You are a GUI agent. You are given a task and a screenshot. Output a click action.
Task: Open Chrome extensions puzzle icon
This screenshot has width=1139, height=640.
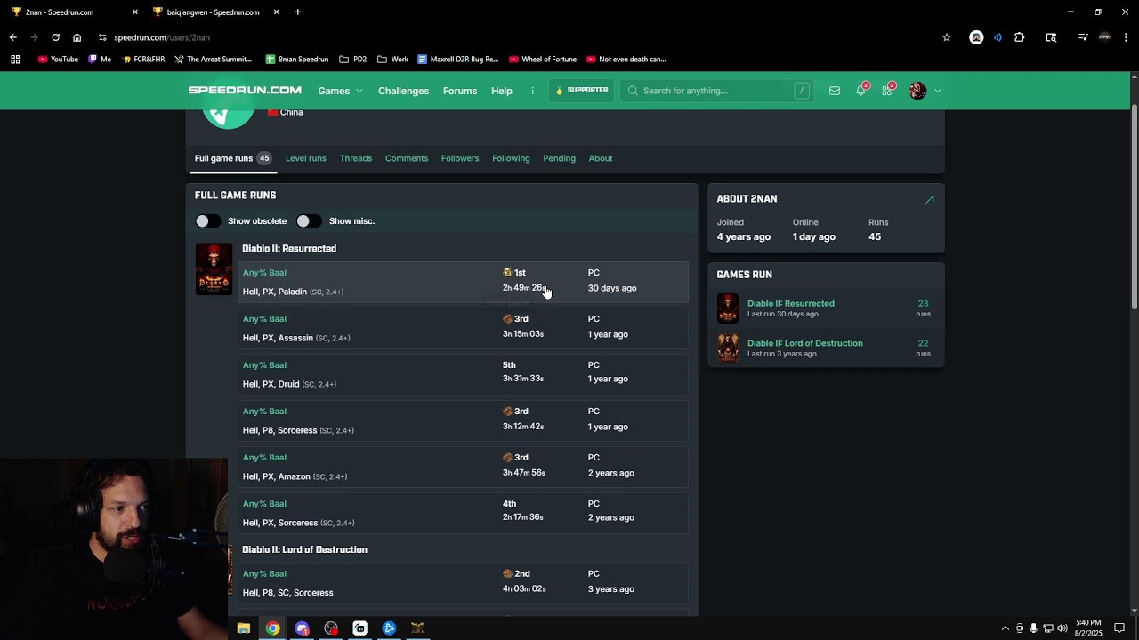pos(1020,37)
